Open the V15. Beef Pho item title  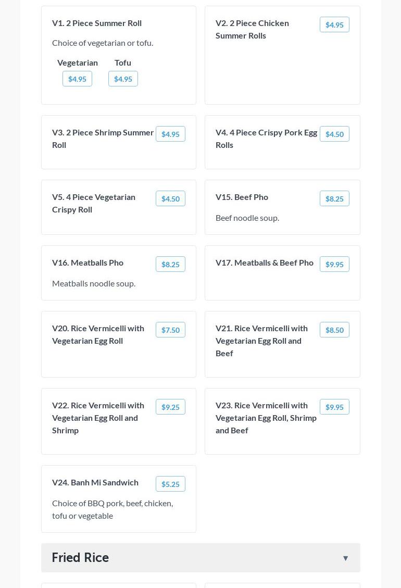click(x=242, y=197)
